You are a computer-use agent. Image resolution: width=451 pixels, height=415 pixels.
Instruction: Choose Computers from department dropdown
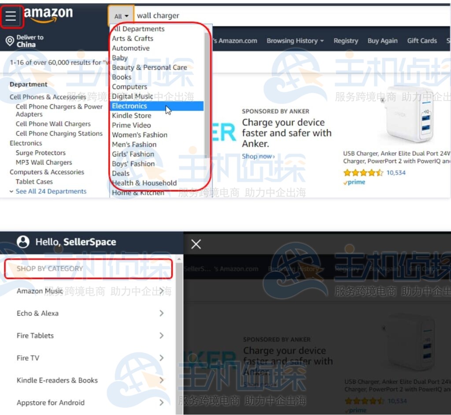point(129,87)
